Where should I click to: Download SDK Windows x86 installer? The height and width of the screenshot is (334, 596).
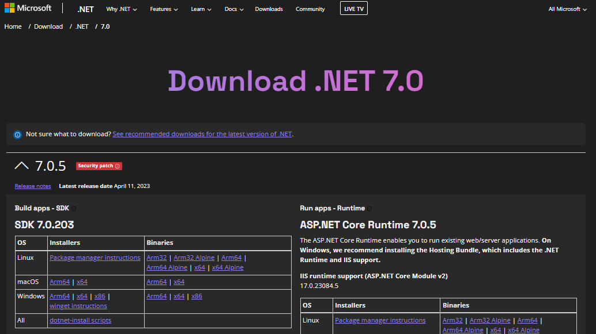coord(100,297)
